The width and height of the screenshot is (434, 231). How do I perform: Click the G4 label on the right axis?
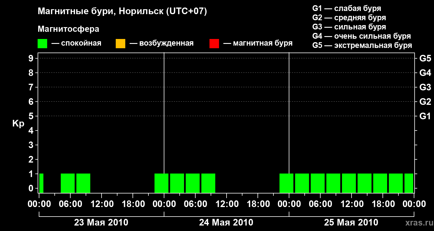point(425,73)
